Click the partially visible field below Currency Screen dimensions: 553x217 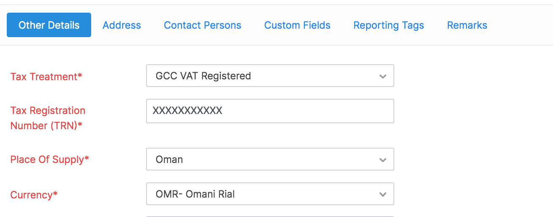270,216
